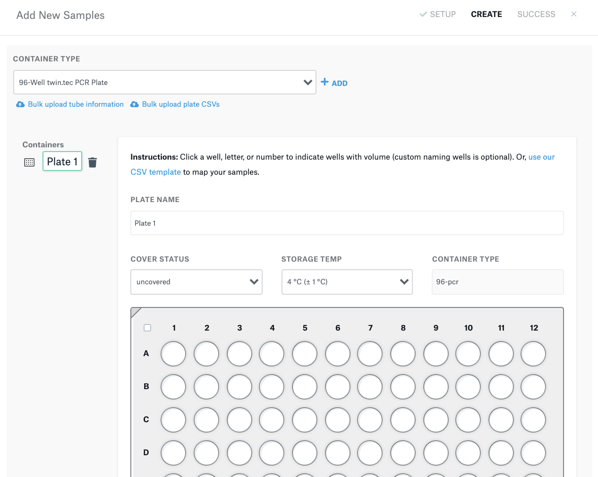The width and height of the screenshot is (598, 477).
Task: Toggle well D12 on the plate grid
Action: (533, 452)
